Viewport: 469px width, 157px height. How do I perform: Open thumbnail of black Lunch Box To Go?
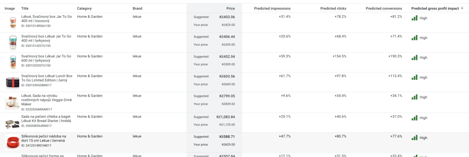click(x=12, y=82)
